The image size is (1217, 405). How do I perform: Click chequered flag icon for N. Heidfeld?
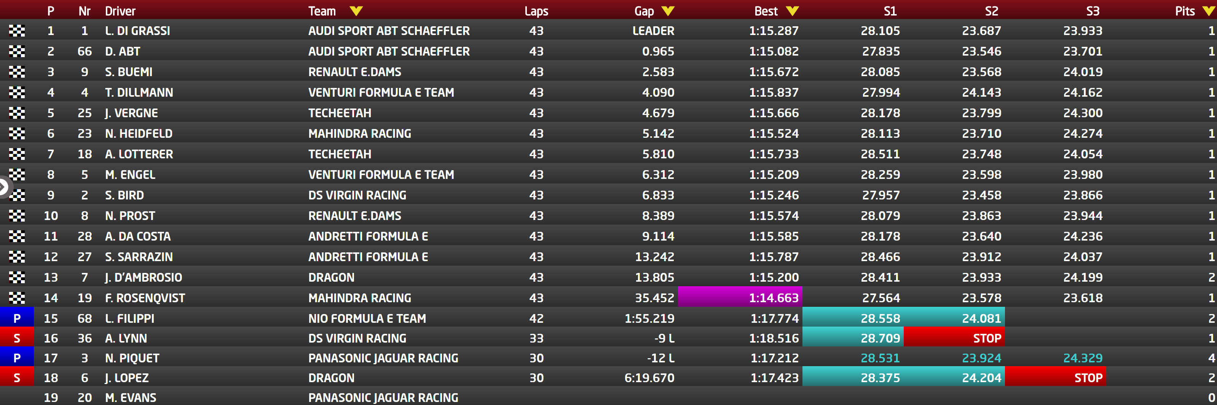pos(17,133)
